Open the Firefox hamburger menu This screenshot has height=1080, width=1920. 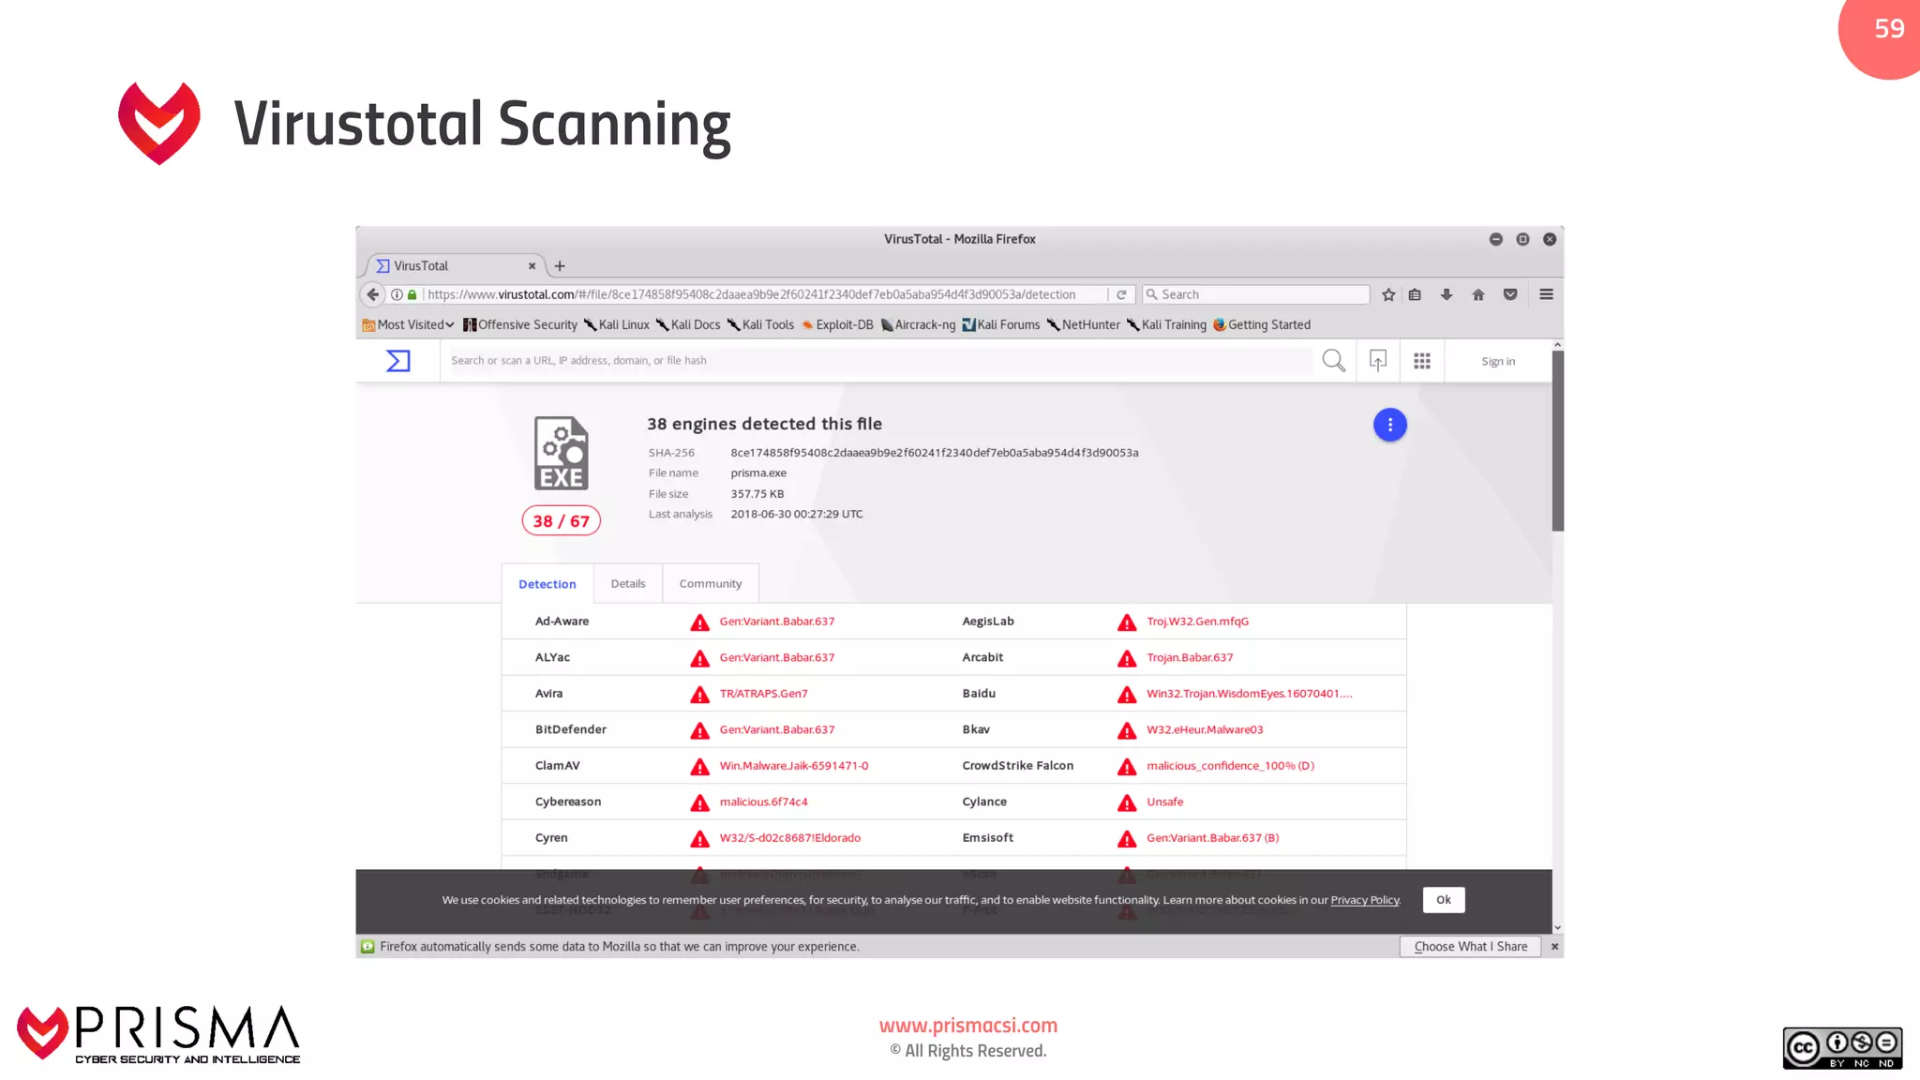[1547, 294]
